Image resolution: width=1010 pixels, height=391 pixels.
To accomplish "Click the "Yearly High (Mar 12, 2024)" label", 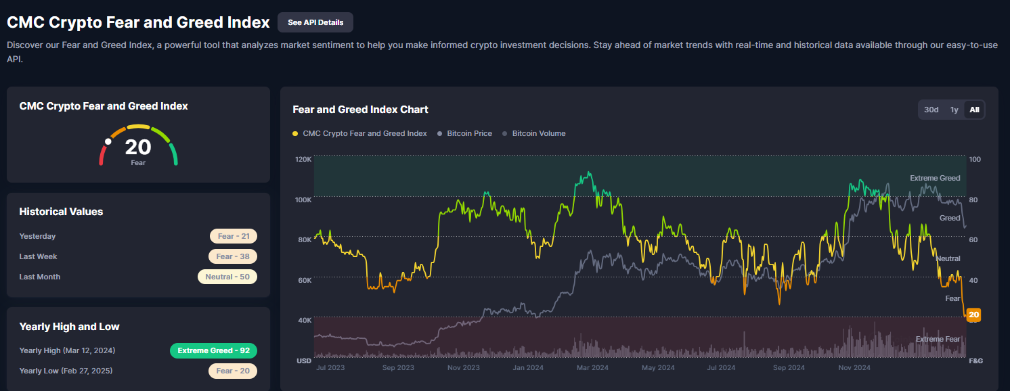I will tap(67, 350).
